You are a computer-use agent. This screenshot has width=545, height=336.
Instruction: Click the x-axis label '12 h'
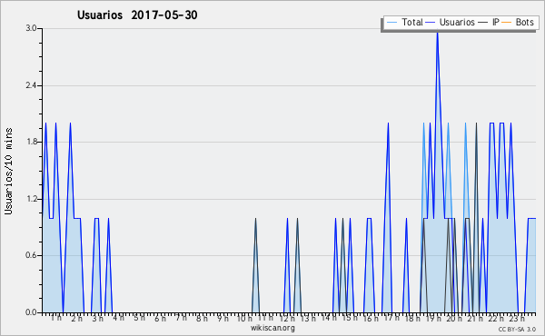(287, 318)
